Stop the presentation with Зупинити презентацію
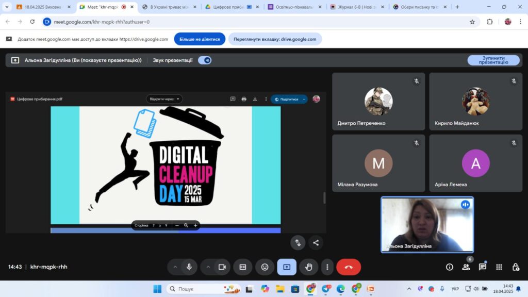The image size is (528, 297). (x=493, y=60)
